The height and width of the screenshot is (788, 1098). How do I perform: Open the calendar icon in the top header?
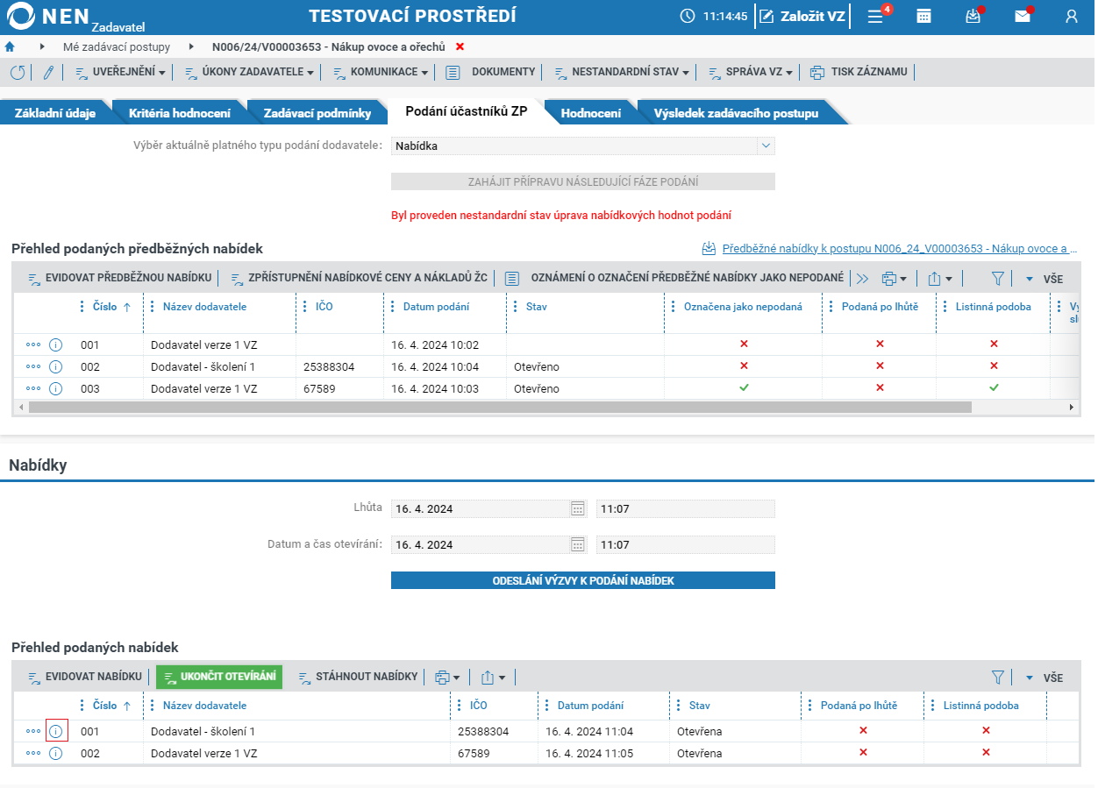(x=923, y=16)
